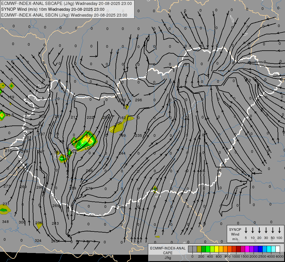
Task: Click the 10 m/s wind arrow in legend
Action: click(252, 230)
